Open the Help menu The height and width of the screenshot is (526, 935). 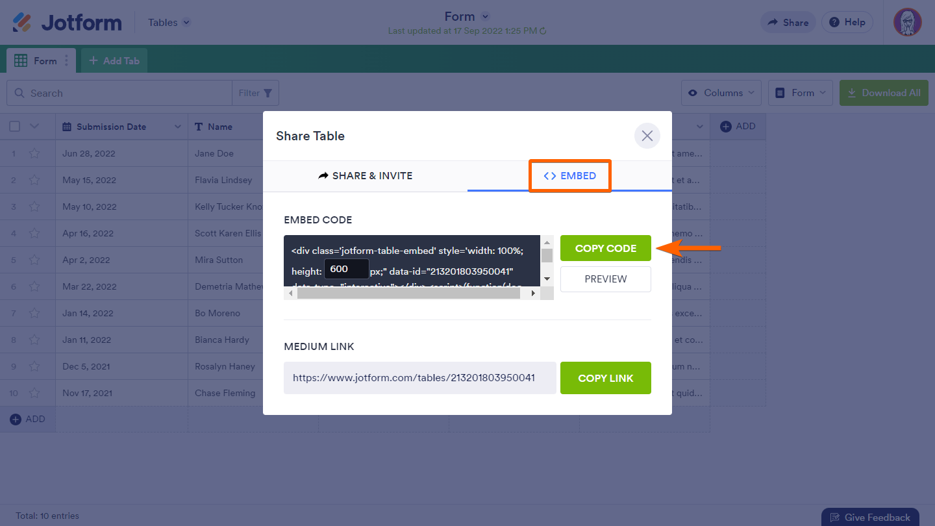pyautogui.click(x=847, y=22)
